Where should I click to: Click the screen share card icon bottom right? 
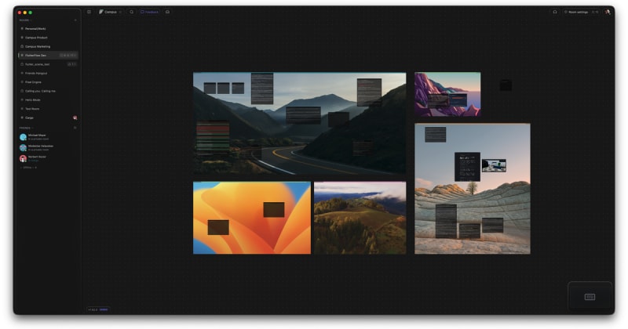(590, 297)
